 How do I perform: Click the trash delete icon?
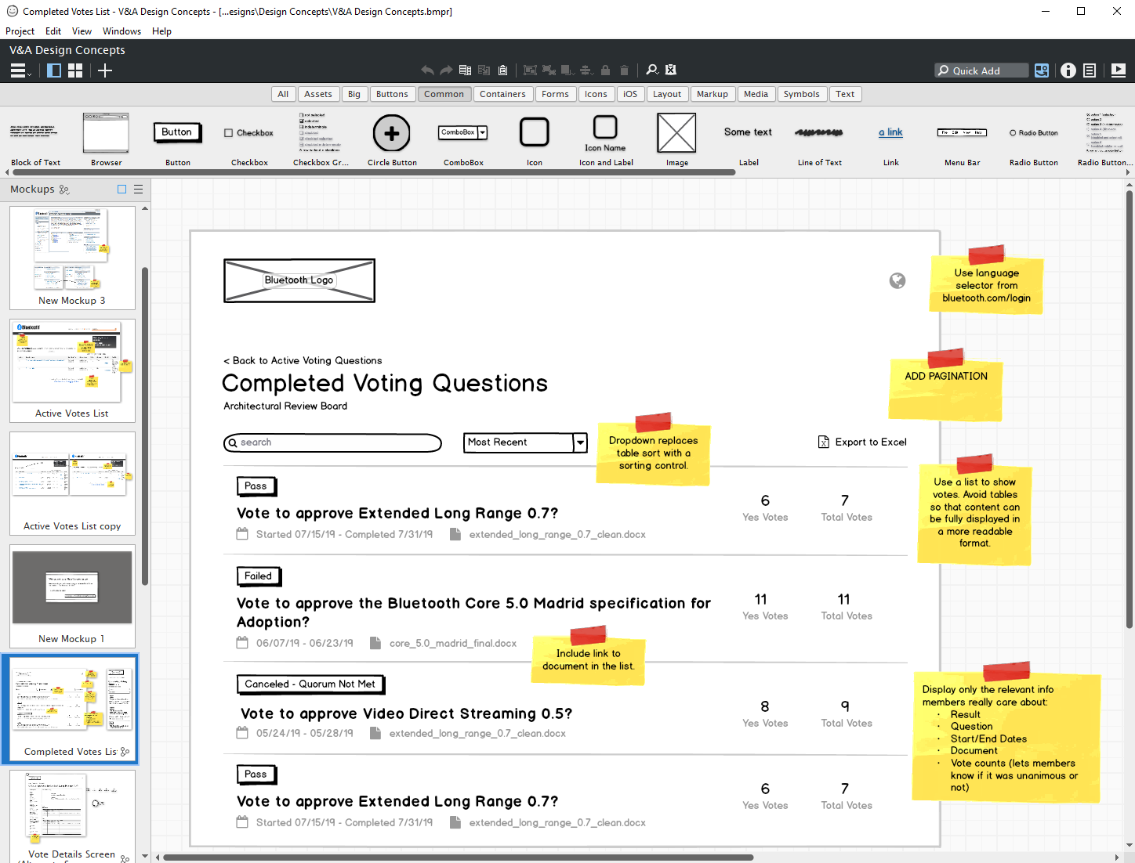pyautogui.click(x=624, y=70)
